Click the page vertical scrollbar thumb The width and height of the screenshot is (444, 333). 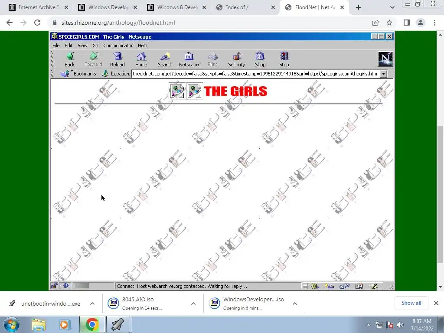441,195
